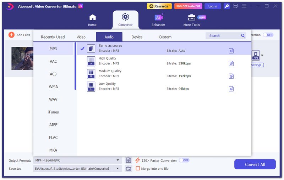Select AAC format in list

(53, 61)
